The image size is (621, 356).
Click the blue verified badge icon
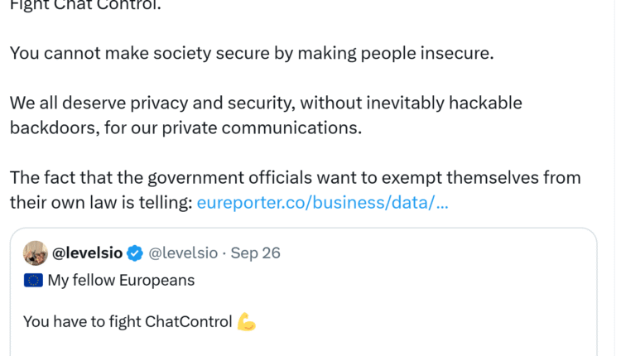135,253
